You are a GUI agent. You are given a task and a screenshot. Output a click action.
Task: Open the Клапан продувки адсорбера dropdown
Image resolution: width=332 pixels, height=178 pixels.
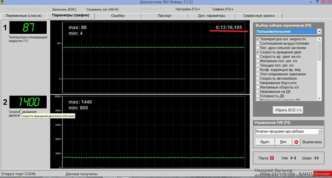(x=320, y=131)
